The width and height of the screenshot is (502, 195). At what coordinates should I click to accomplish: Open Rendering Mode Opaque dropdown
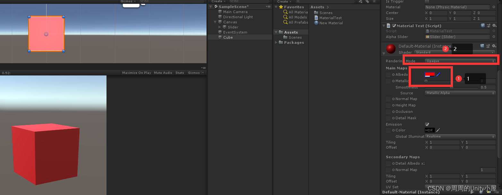coord(460,61)
